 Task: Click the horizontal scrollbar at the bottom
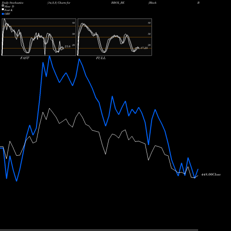(x=99, y=230)
